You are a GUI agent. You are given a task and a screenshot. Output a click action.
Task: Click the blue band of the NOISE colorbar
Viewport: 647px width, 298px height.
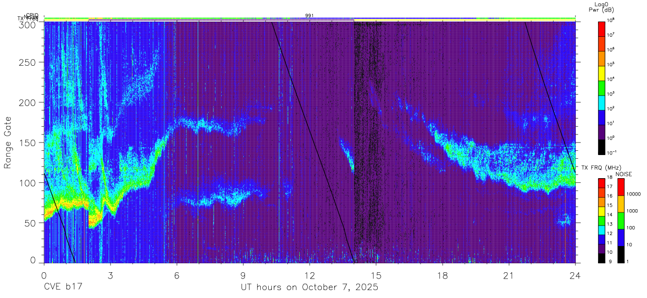point(621,237)
